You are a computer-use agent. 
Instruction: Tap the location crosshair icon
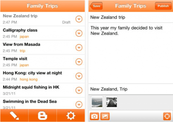167,116
